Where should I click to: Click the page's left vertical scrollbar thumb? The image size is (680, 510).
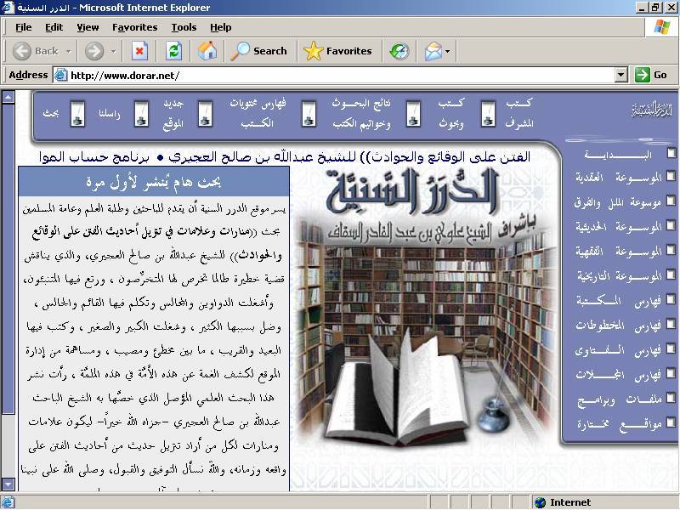point(8,255)
